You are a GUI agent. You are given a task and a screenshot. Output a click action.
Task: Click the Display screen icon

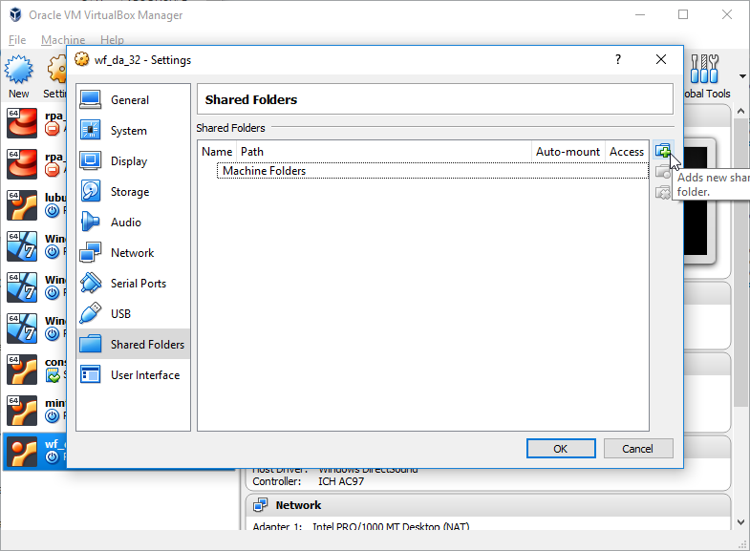91,160
